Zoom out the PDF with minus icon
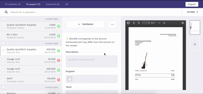This screenshot has width=203, height=94. point(159,23)
